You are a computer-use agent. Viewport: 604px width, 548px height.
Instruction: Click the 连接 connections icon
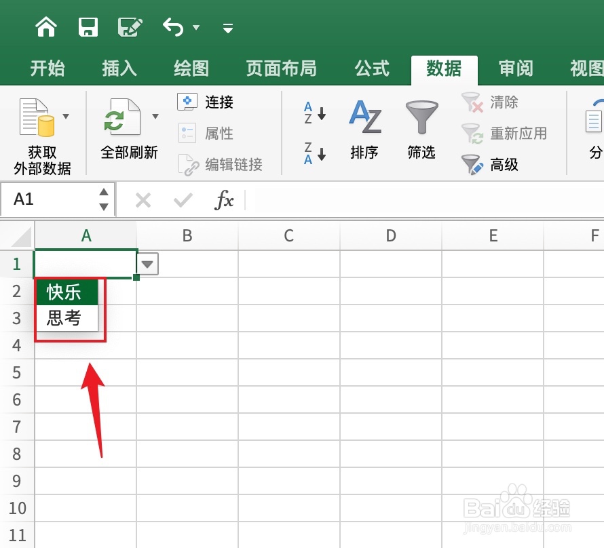coord(187,102)
